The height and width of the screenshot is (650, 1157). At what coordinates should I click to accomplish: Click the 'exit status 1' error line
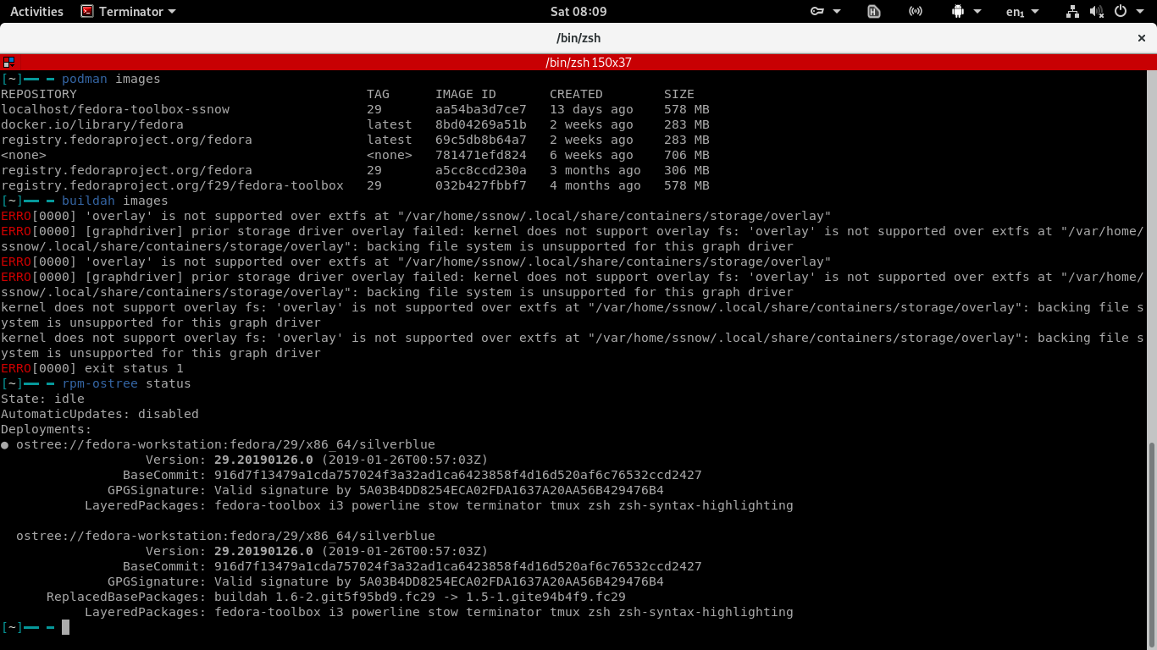pyautogui.click(x=92, y=368)
